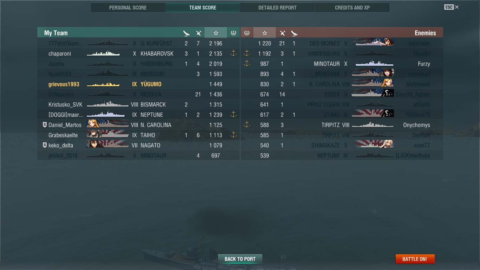Sort Enemies by base XP star
Image resolution: width=480 pixels, height=270 pixels.
pyautogui.click(x=265, y=33)
